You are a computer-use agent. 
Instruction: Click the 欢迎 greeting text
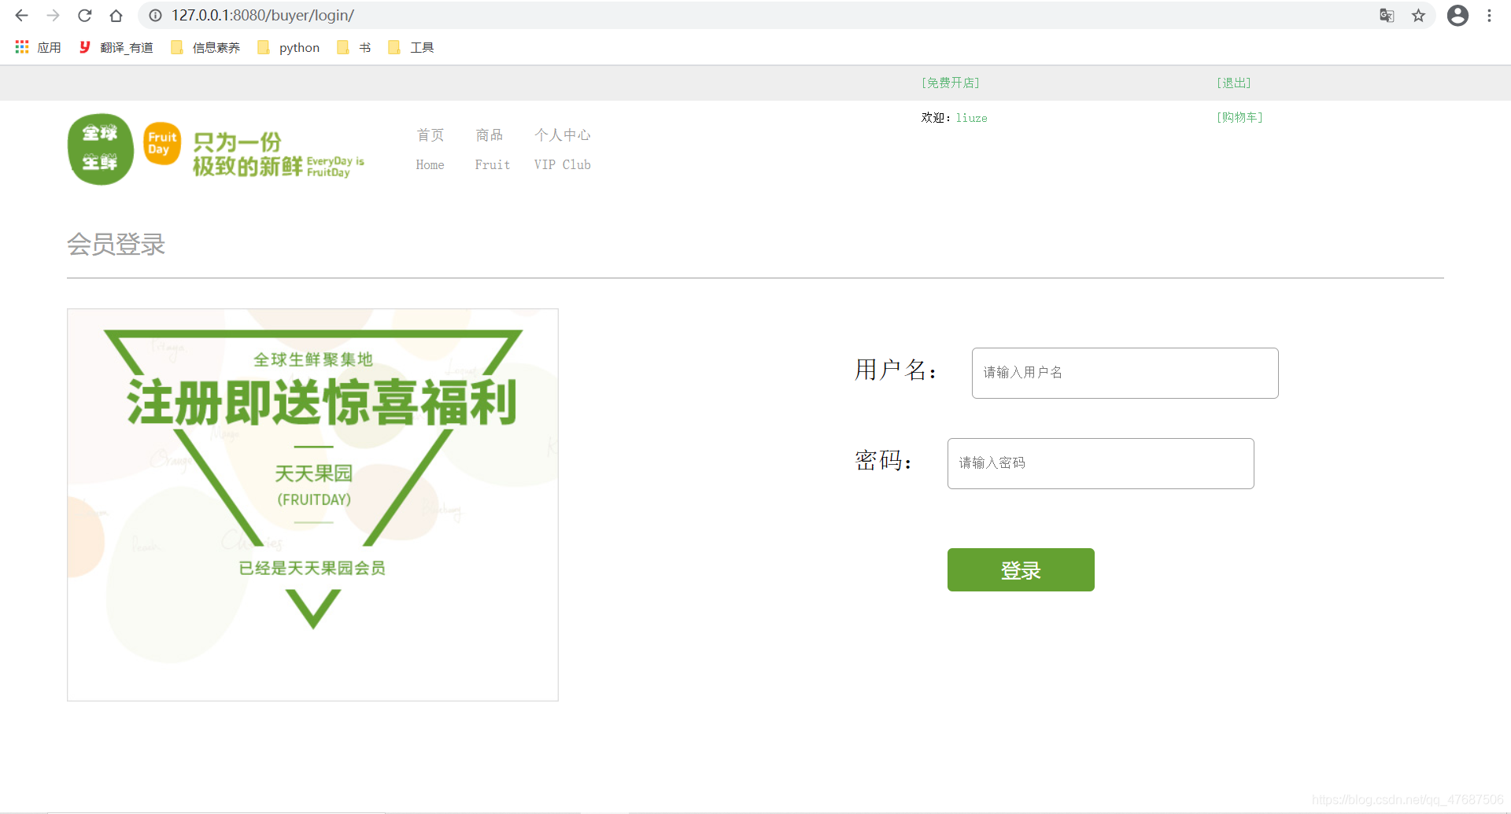[x=935, y=118]
